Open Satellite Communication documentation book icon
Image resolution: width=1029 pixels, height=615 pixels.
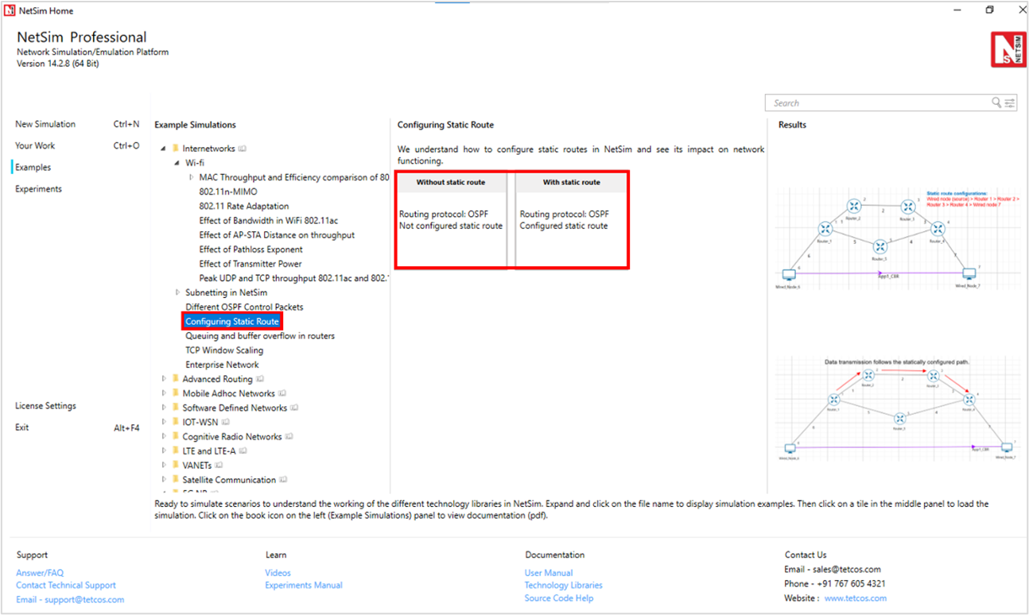[x=283, y=480]
